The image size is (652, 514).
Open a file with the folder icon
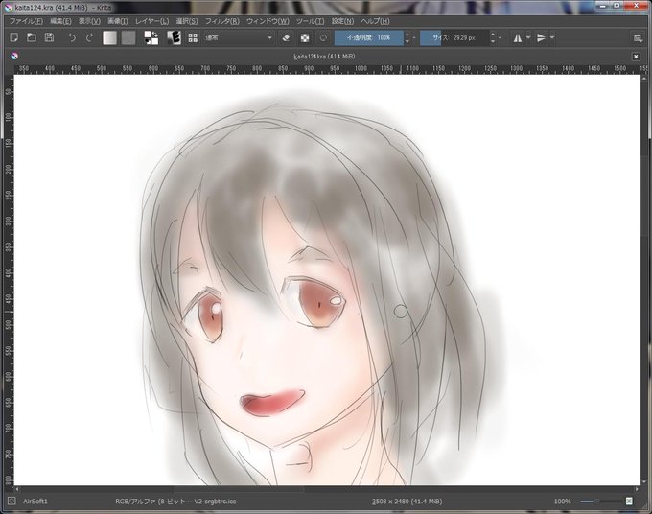click(x=32, y=37)
